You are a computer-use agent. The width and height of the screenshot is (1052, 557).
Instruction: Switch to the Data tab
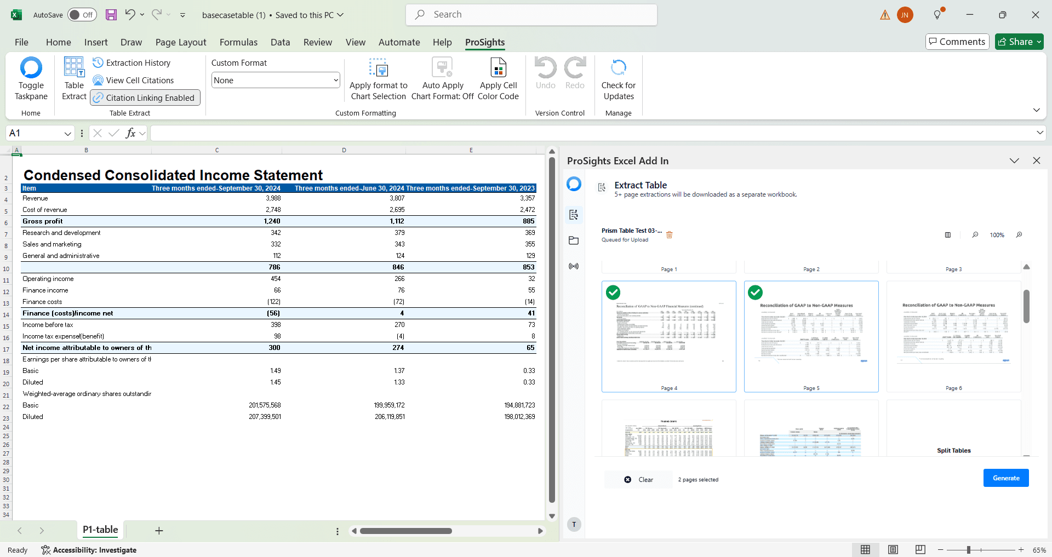[x=280, y=42]
